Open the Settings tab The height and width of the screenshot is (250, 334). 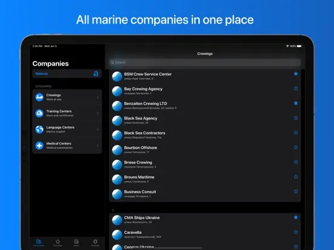[95, 243]
